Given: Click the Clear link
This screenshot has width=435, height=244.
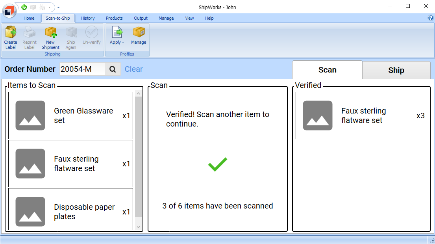Looking at the screenshot, I should [134, 69].
